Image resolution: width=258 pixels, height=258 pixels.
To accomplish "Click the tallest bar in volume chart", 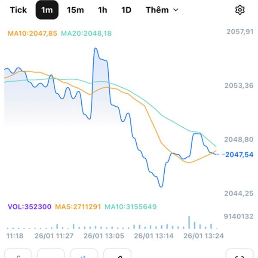I will [x=189, y=222].
